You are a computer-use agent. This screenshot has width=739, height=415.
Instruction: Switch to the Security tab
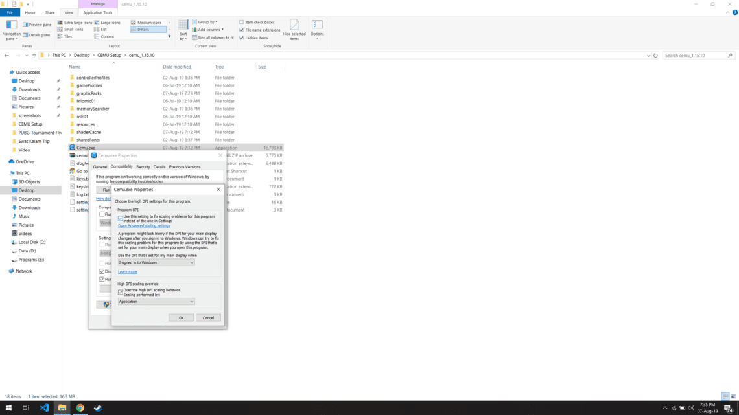coord(143,166)
